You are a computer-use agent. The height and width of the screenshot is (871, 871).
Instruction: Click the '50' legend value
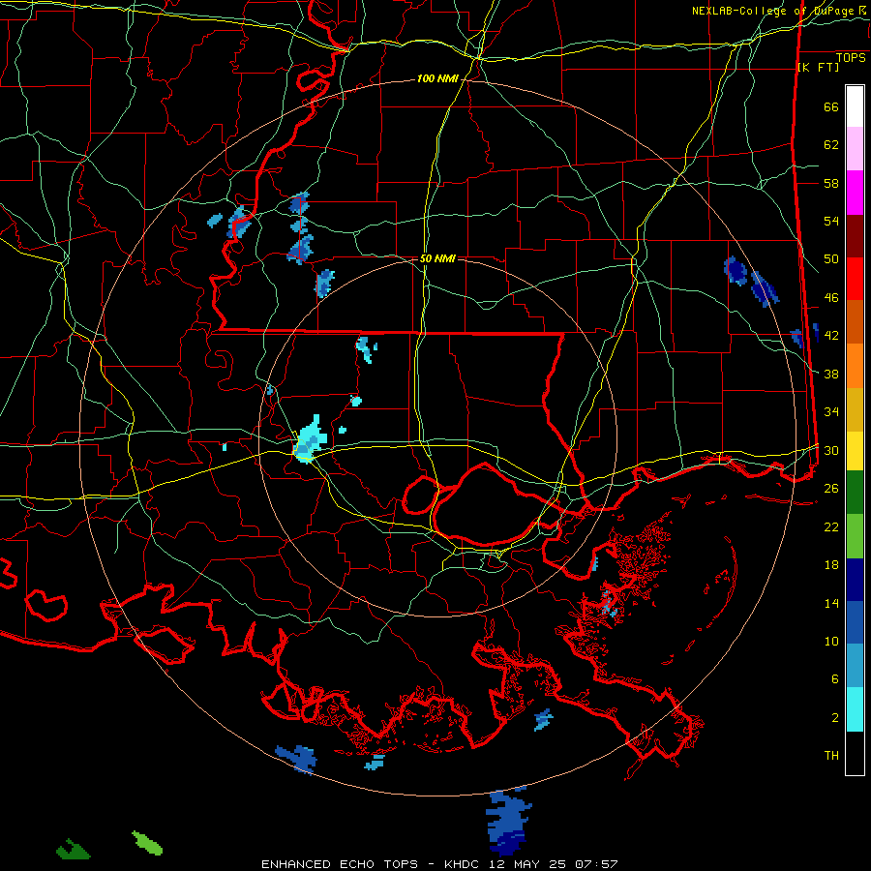pos(831,259)
